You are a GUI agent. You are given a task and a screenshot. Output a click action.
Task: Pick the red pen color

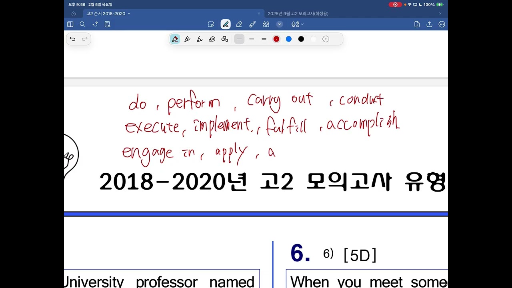click(x=276, y=39)
